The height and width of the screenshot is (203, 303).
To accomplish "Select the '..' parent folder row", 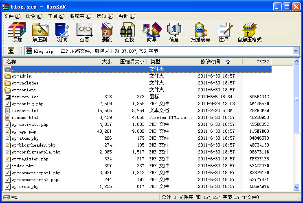I will tap(138, 69).
